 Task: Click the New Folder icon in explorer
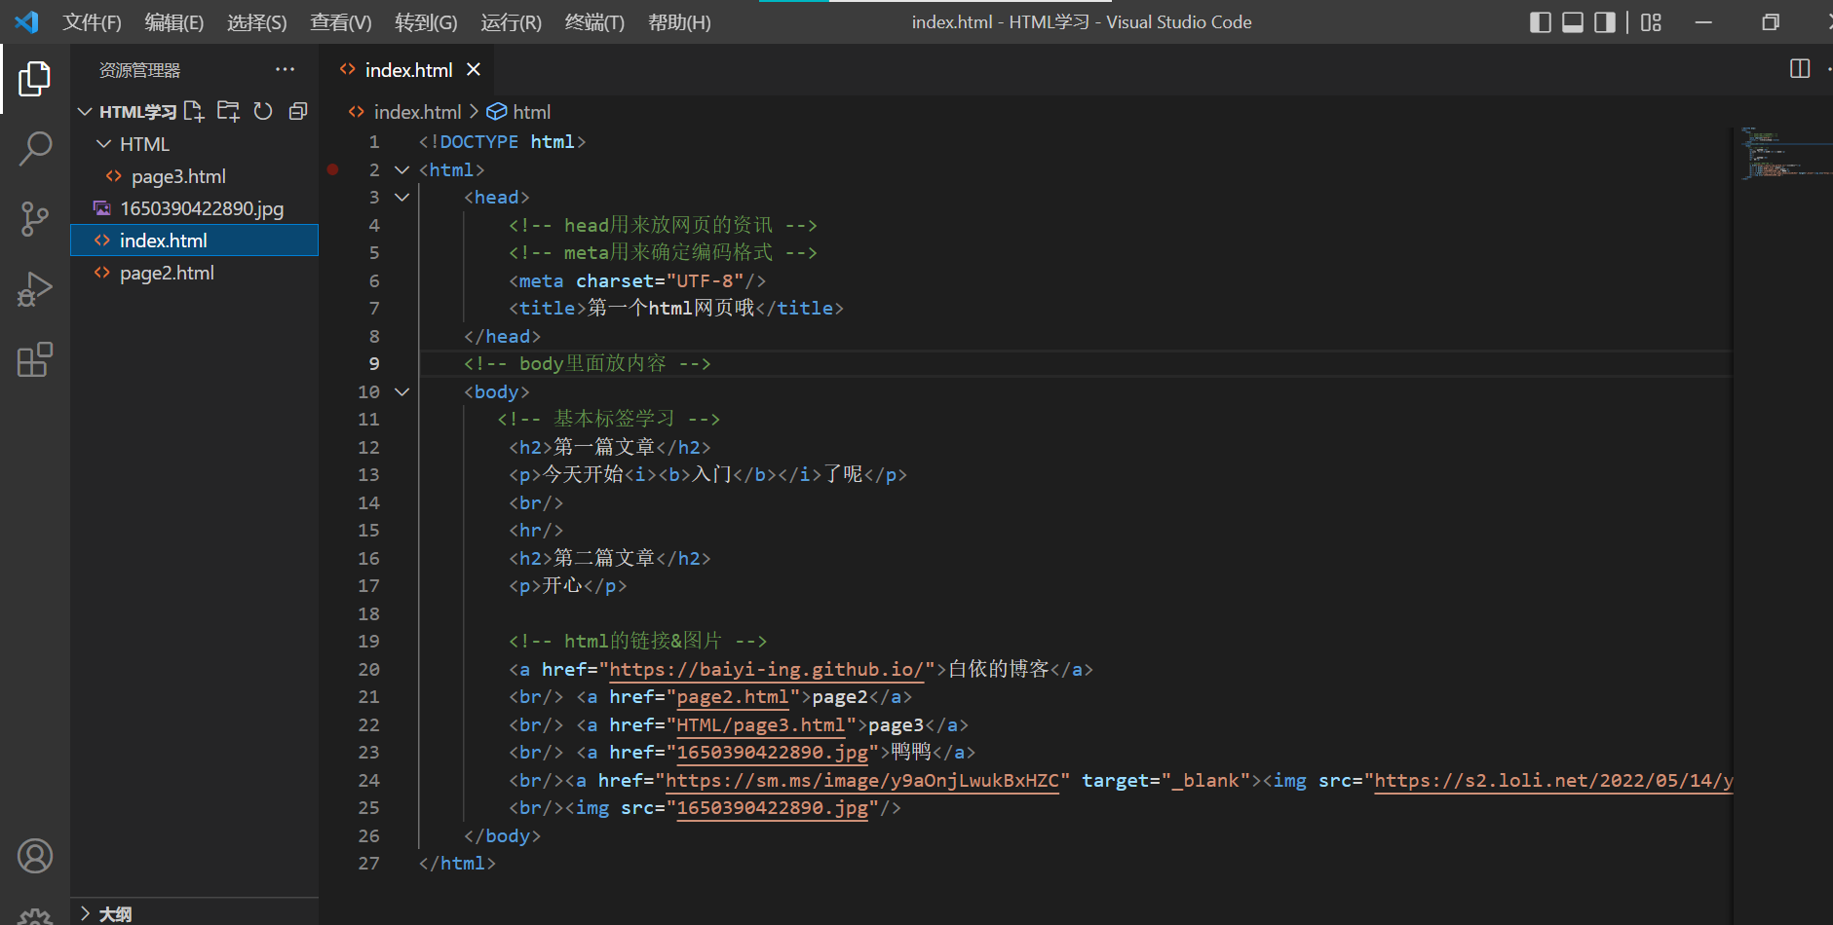coord(228,111)
